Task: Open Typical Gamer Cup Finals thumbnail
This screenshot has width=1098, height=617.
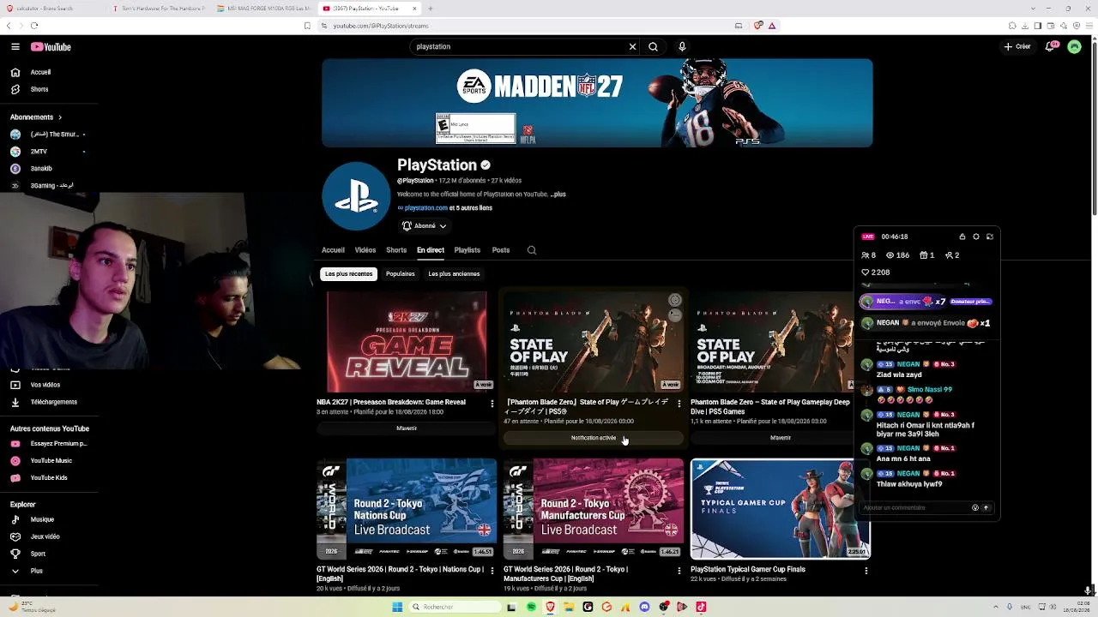Action: click(x=781, y=509)
